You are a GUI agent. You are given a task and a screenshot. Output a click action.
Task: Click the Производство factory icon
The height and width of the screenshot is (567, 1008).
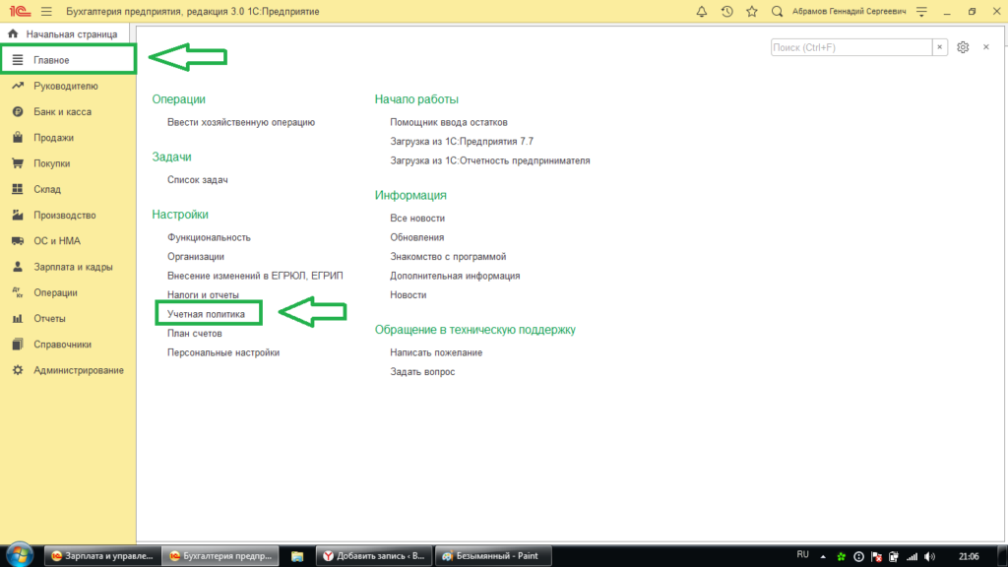pos(17,215)
